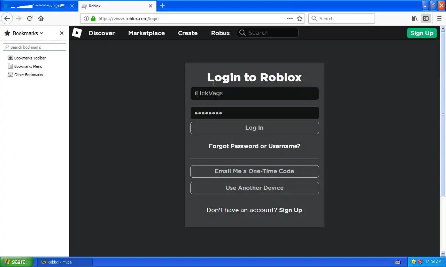This screenshot has width=446, height=267.
Task: Click the Roblox - Mypal taskbar button
Action: (x=65, y=262)
